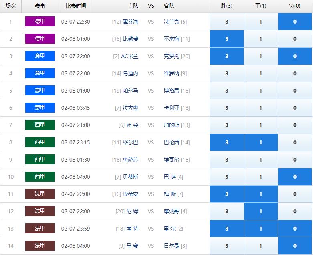Deselect loss (0) for 马赛 vs 日尔曼
The height and width of the screenshot is (255, 313).
[x=295, y=246]
